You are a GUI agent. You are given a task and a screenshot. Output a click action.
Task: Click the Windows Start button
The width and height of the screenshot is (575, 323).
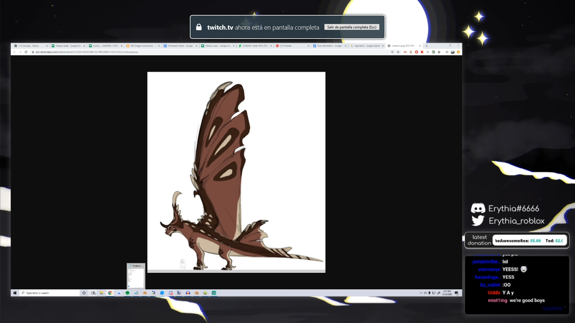[x=15, y=293]
